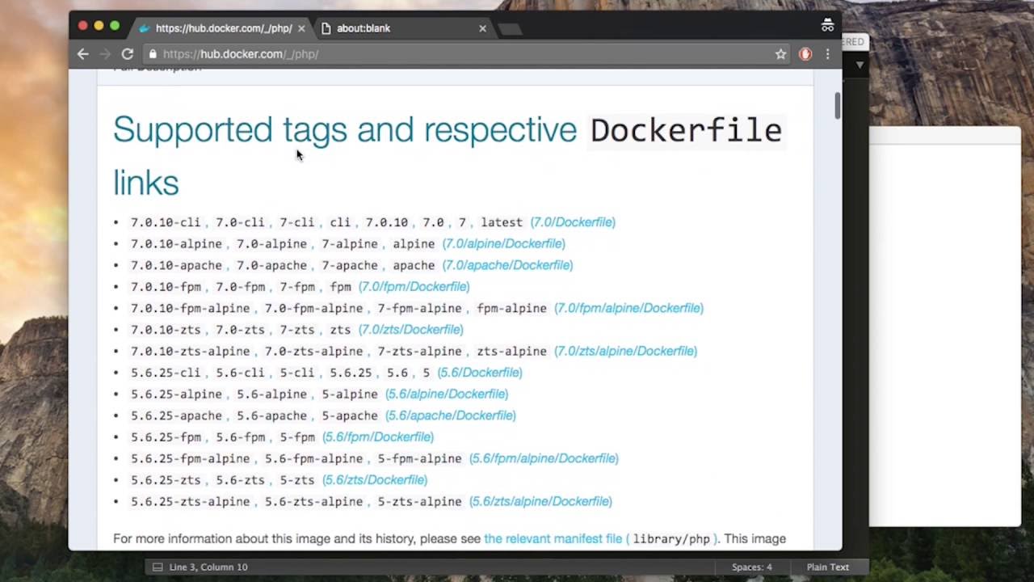The height and width of the screenshot is (582, 1034).
Task: Open the 7.0/fpm/alpine/Dockerfile link
Action: 628,308
